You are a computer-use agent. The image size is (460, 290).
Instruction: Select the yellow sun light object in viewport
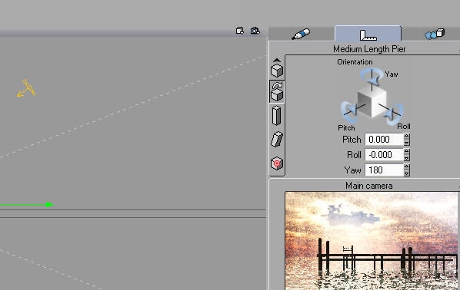[x=26, y=88]
